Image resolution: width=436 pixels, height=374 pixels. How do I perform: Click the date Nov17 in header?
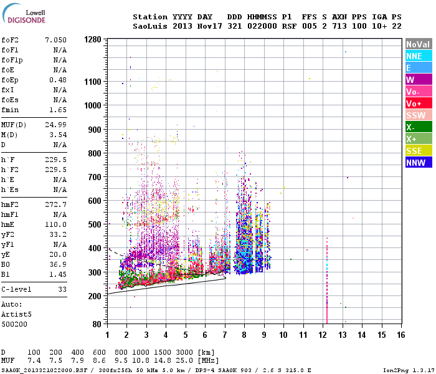(210, 26)
